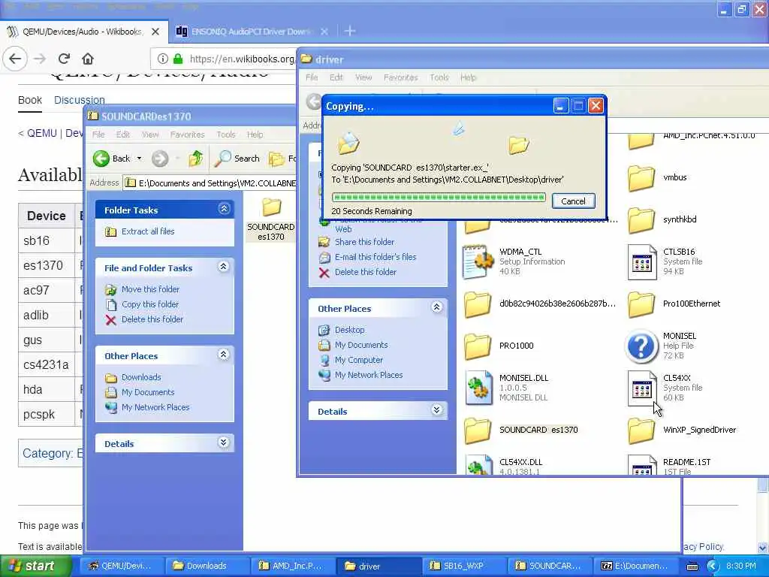The height and width of the screenshot is (577, 769).
Task: Open Downloads from Other Places
Action: click(x=141, y=377)
